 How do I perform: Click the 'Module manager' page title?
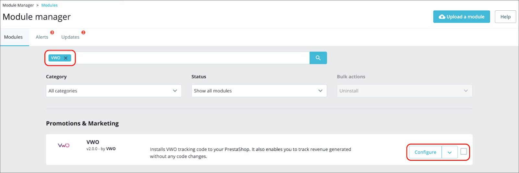click(x=37, y=17)
